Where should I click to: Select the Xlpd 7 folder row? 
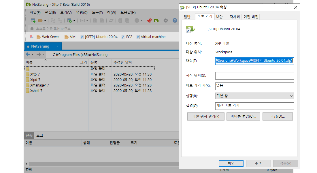pos(89,80)
